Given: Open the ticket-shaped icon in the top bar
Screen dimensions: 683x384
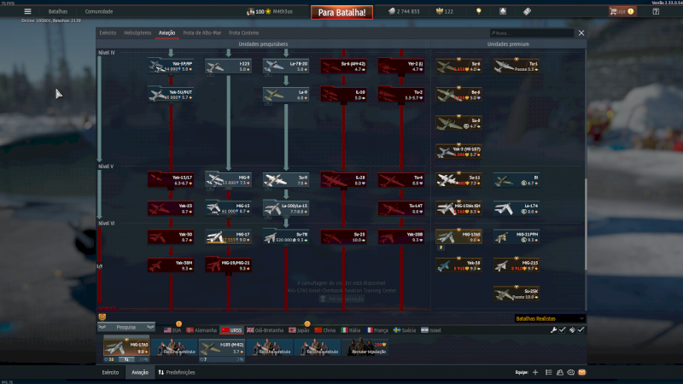Looking at the screenshot, I should [x=527, y=11].
